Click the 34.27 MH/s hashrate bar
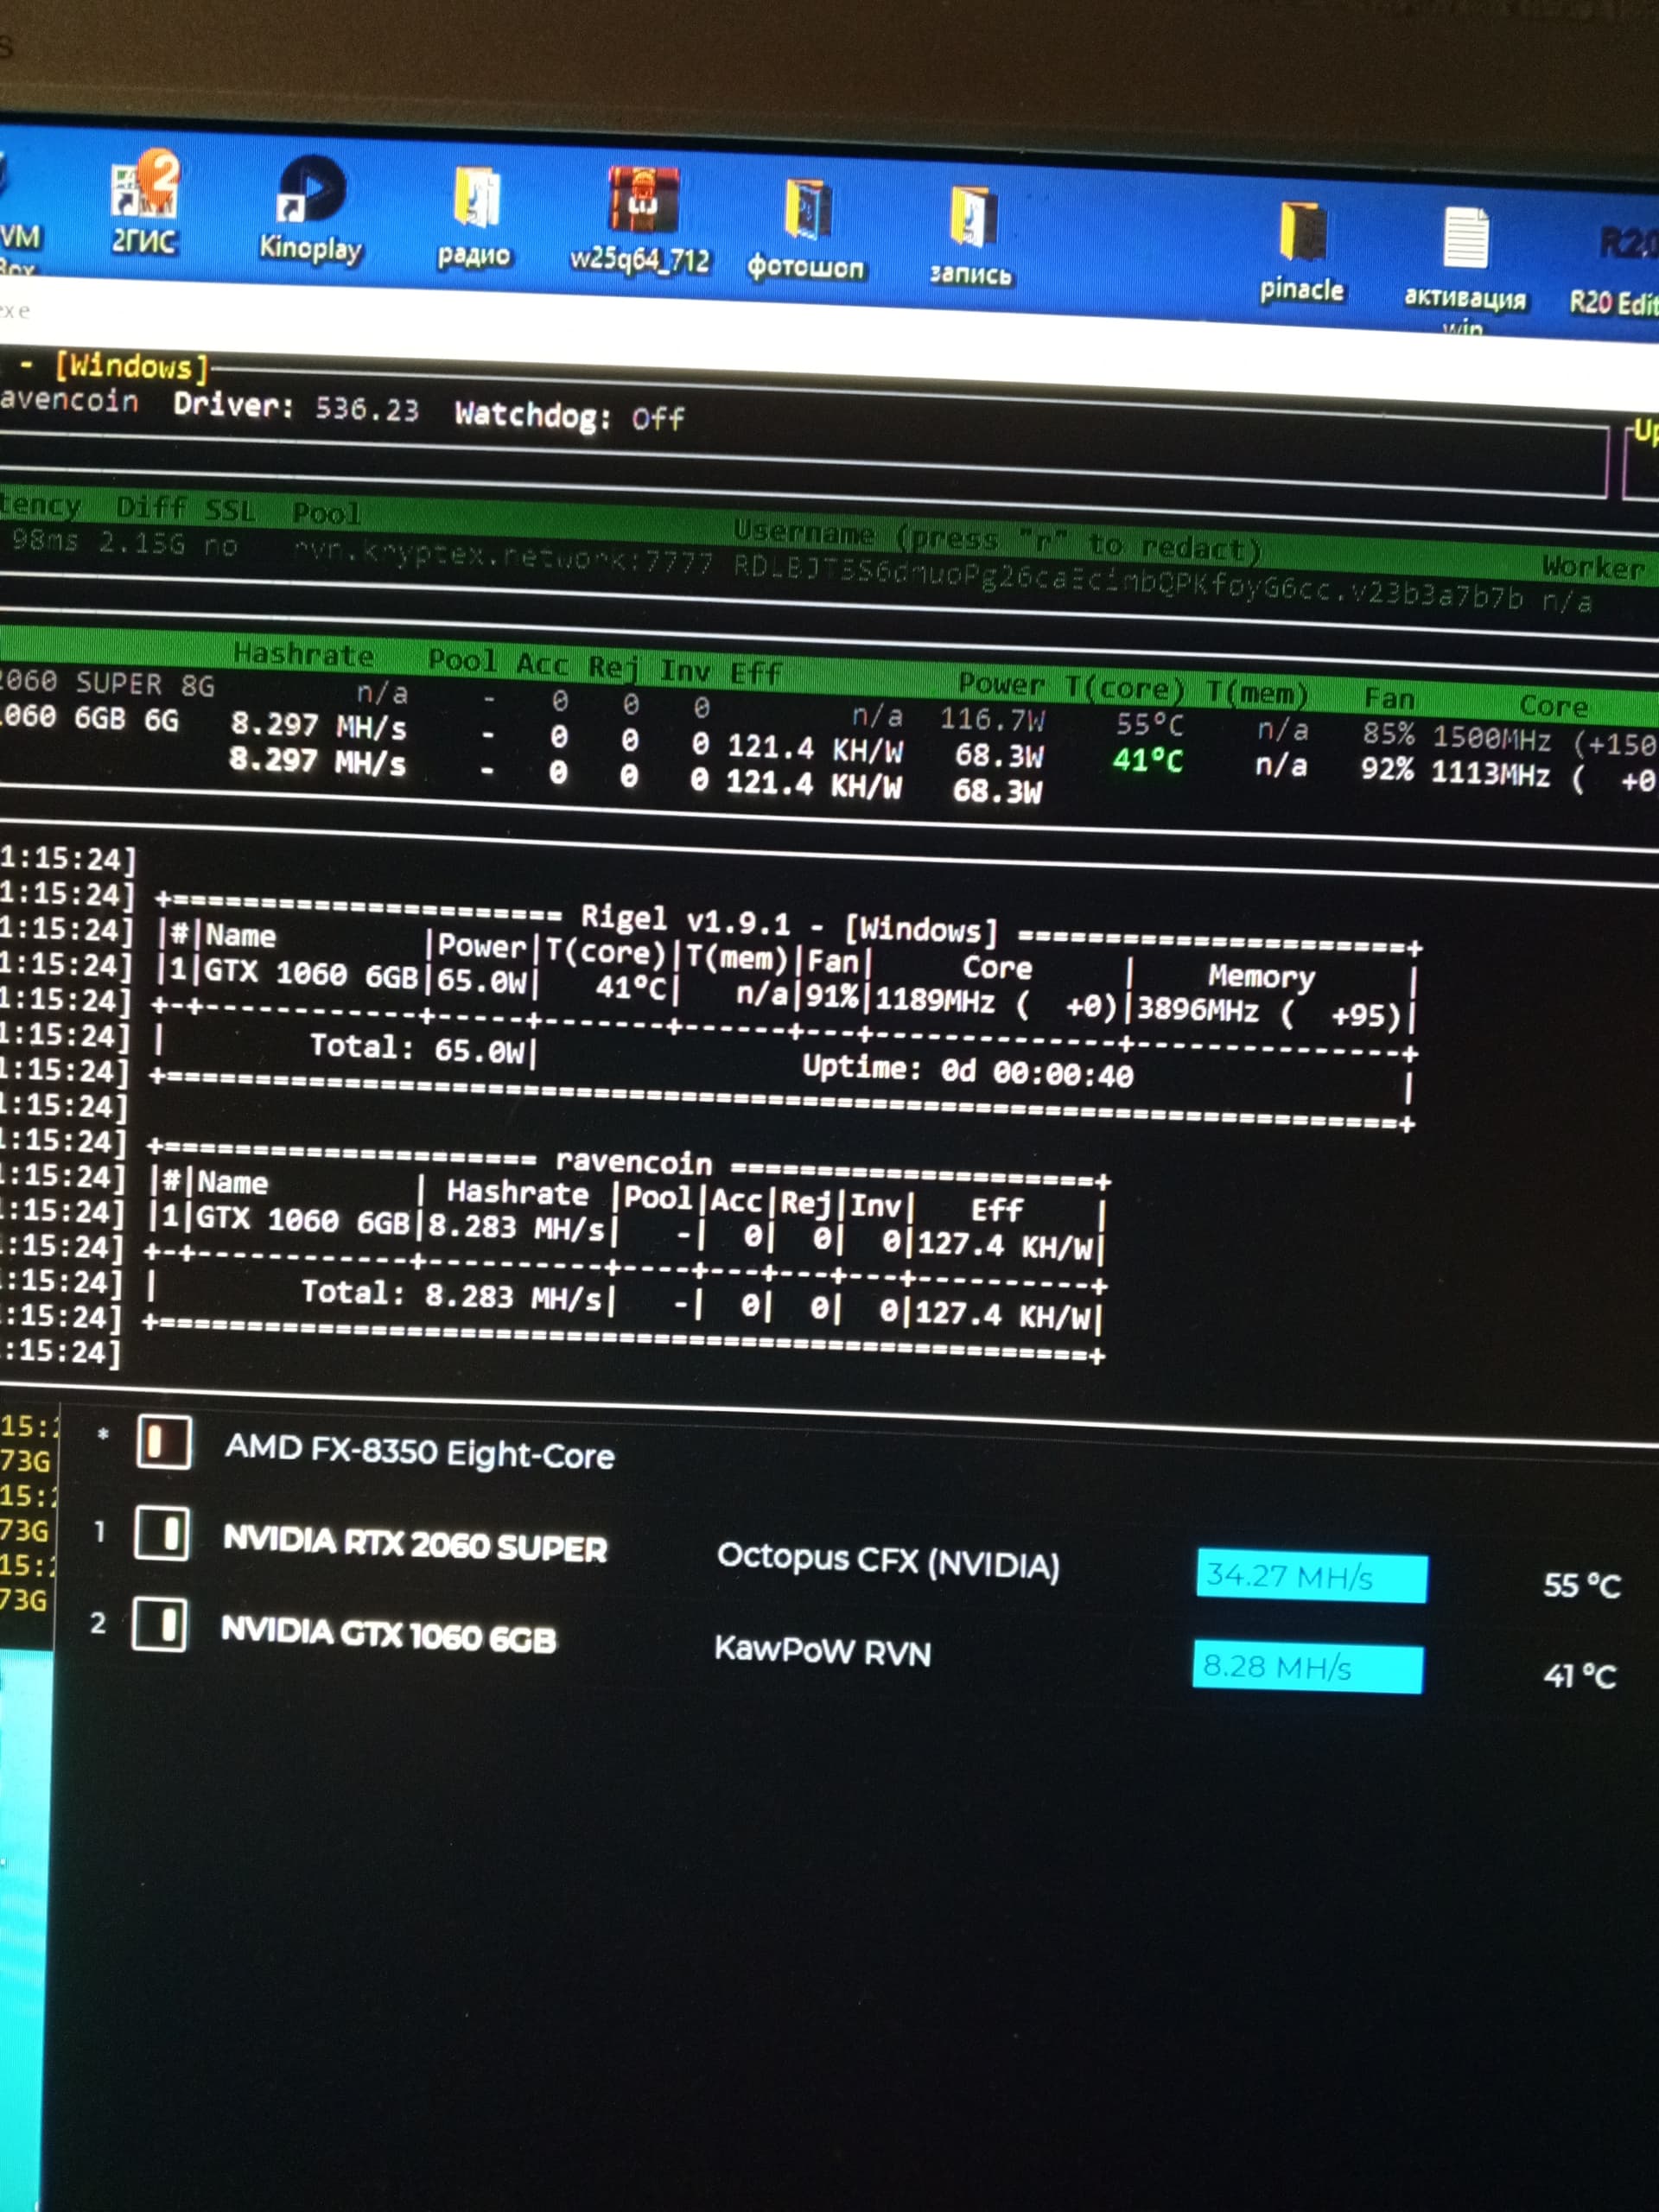The width and height of the screenshot is (1659, 2212). pos(1312,1577)
